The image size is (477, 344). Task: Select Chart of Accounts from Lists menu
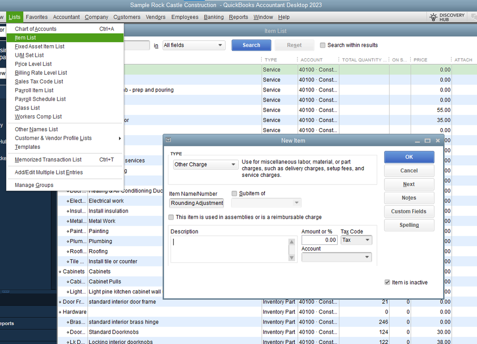pyautogui.click(x=65, y=29)
